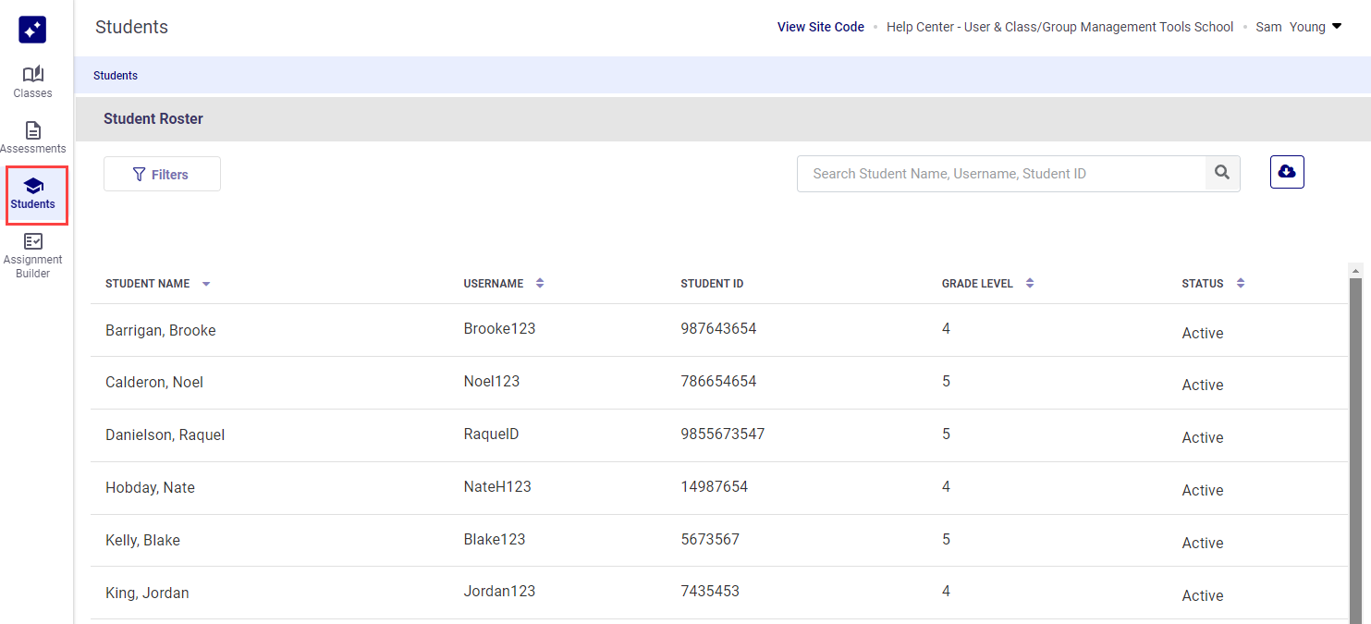Click username Blake123
The height and width of the screenshot is (624, 1371).
(x=495, y=539)
